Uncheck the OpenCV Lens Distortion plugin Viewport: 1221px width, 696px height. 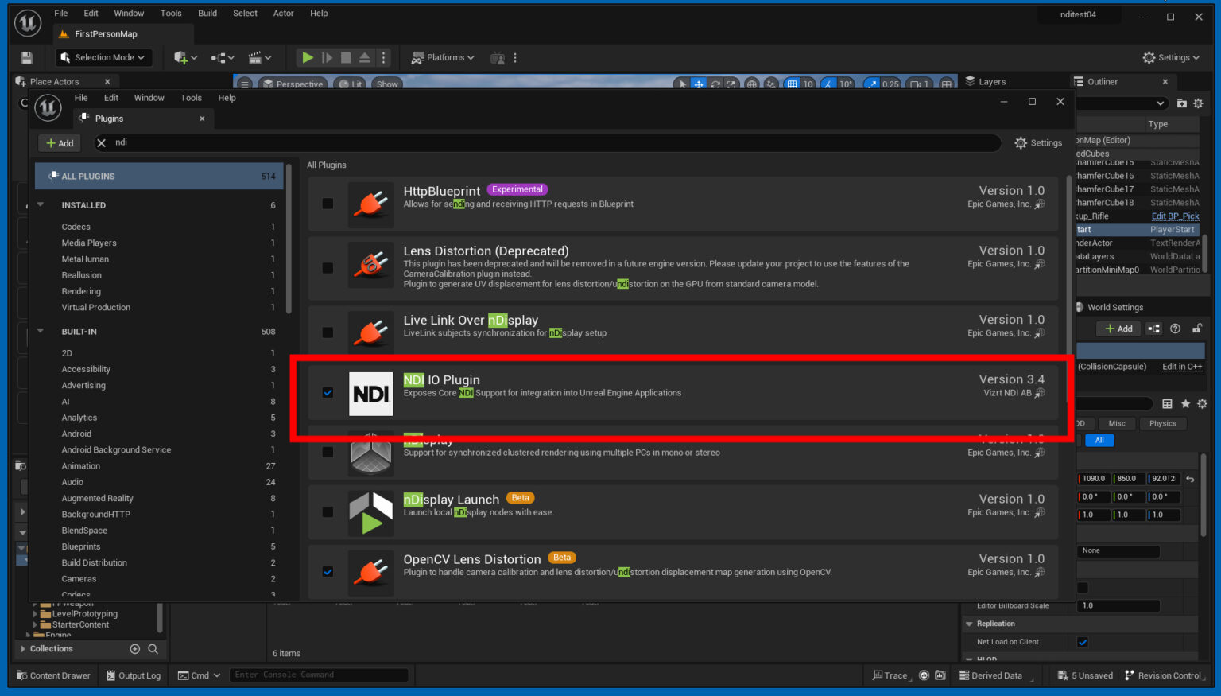click(x=328, y=571)
